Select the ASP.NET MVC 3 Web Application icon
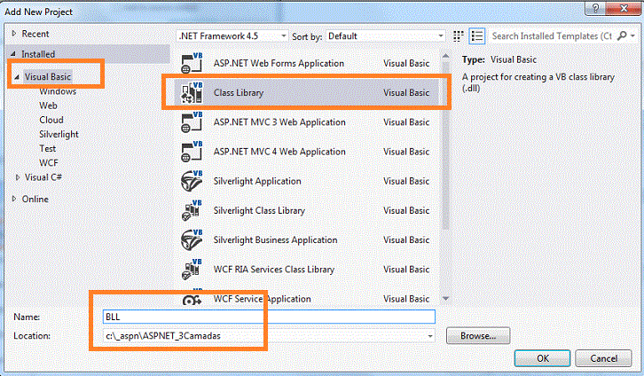 click(x=192, y=122)
